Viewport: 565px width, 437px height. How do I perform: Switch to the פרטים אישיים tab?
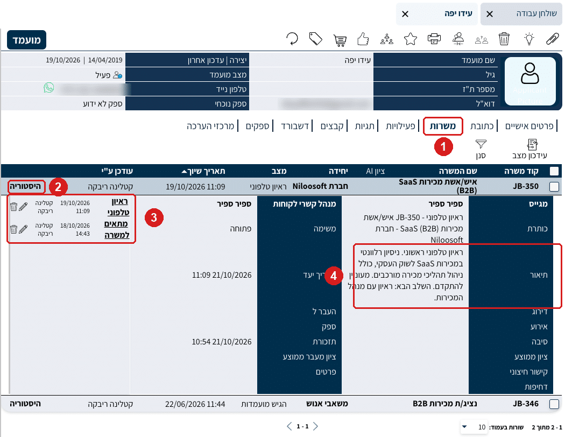coord(529,126)
